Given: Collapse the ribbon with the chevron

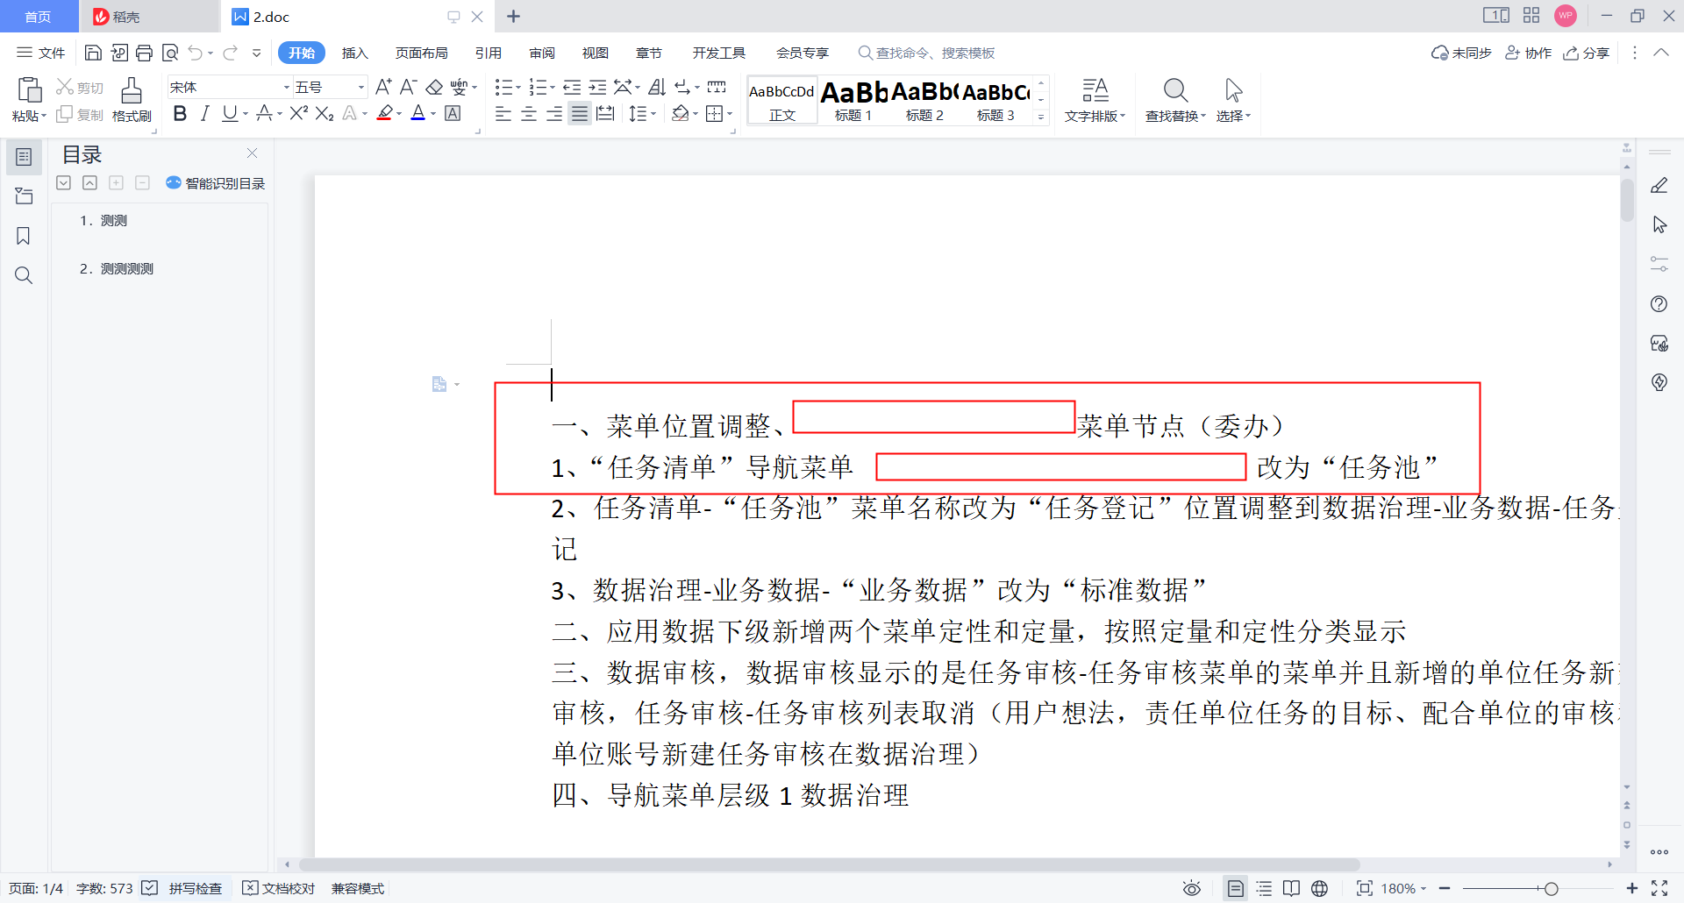Looking at the screenshot, I should (1661, 53).
